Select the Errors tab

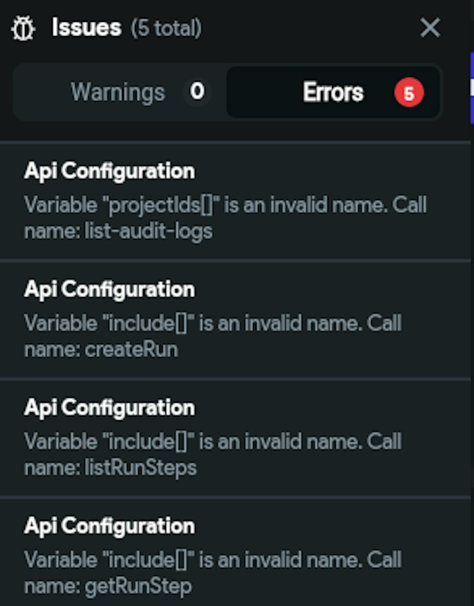[333, 92]
